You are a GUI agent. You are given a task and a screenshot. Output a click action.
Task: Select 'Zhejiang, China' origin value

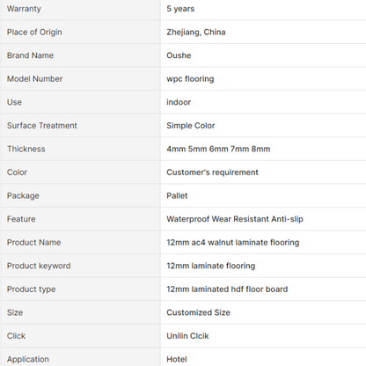point(196,32)
